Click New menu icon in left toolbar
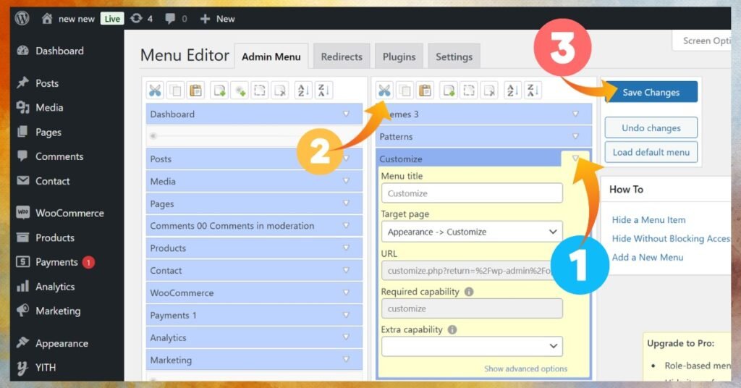This screenshot has width=741, height=388. (x=219, y=90)
